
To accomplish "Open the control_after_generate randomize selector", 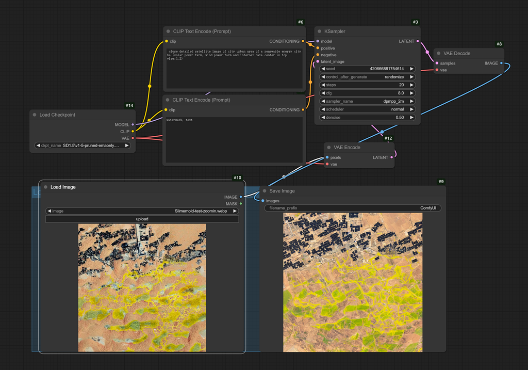I will (367, 77).
